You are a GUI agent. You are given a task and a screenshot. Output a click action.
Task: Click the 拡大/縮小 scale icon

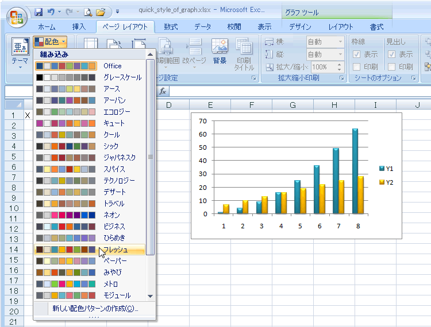point(270,67)
